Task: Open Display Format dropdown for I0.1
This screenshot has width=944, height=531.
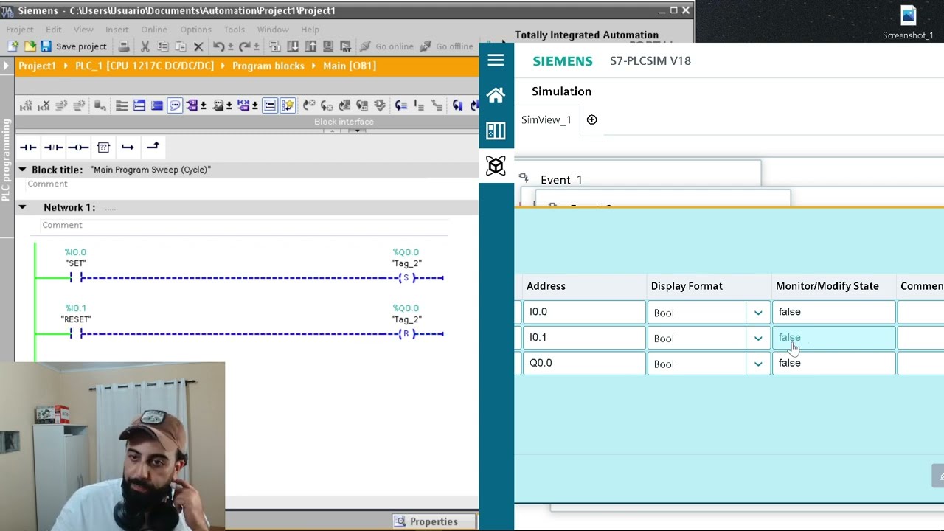Action: pyautogui.click(x=757, y=339)
